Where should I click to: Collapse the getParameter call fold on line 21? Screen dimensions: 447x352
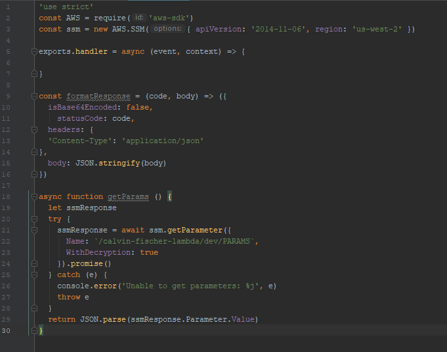coord(34,231)
